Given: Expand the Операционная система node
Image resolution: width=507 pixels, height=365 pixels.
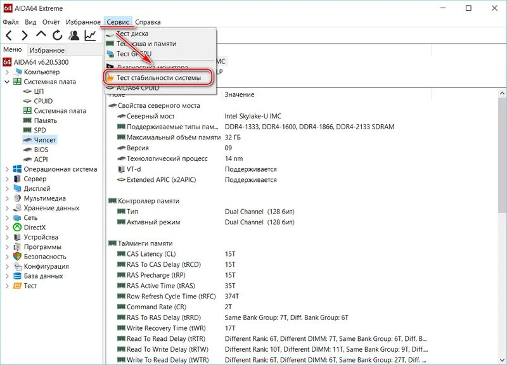Looking at the screenshot, I should click(x=7, y=169).
